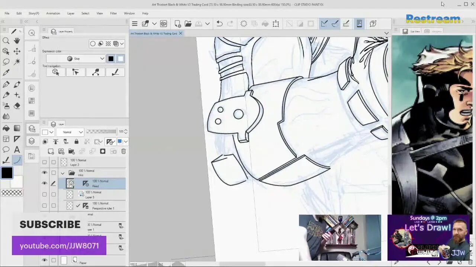
Task: Open the Window menu
Action: [x=129, y=13]
